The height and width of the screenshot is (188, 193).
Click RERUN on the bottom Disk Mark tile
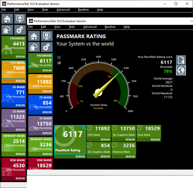pos(155,140)
